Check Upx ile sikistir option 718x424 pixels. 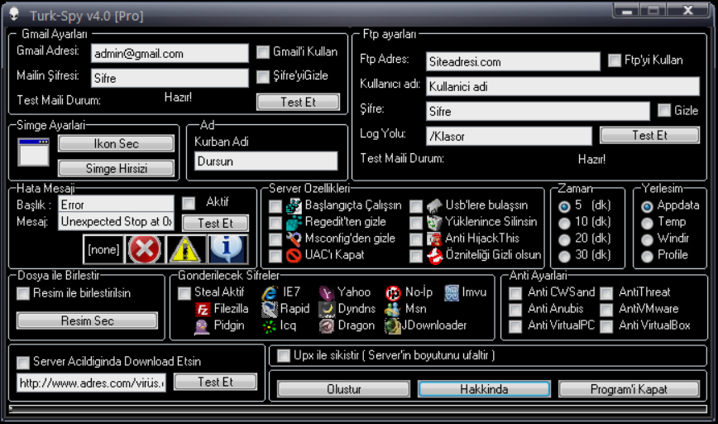click(x=284, y=356)
